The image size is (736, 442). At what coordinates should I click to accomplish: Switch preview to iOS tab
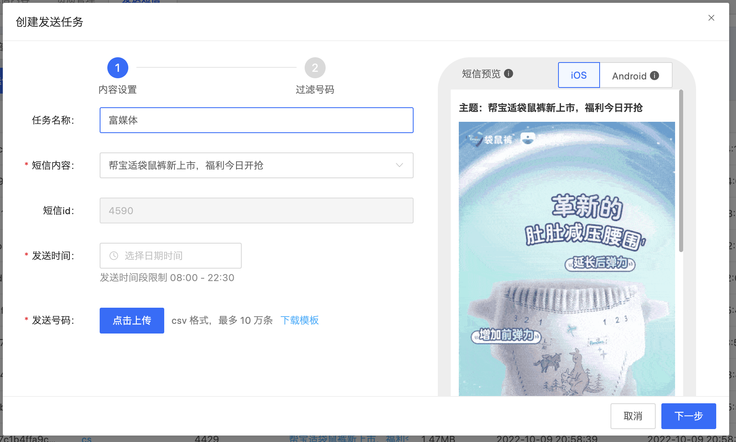click(579, 75)
